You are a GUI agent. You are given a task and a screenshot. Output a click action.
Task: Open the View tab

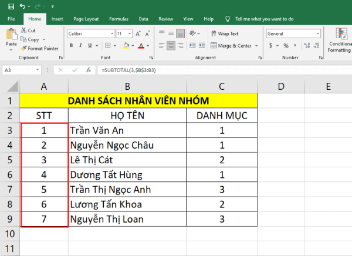tap(188, 19)
